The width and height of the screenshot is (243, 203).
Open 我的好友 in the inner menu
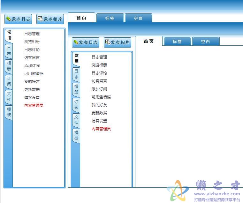tap(99, 105)
